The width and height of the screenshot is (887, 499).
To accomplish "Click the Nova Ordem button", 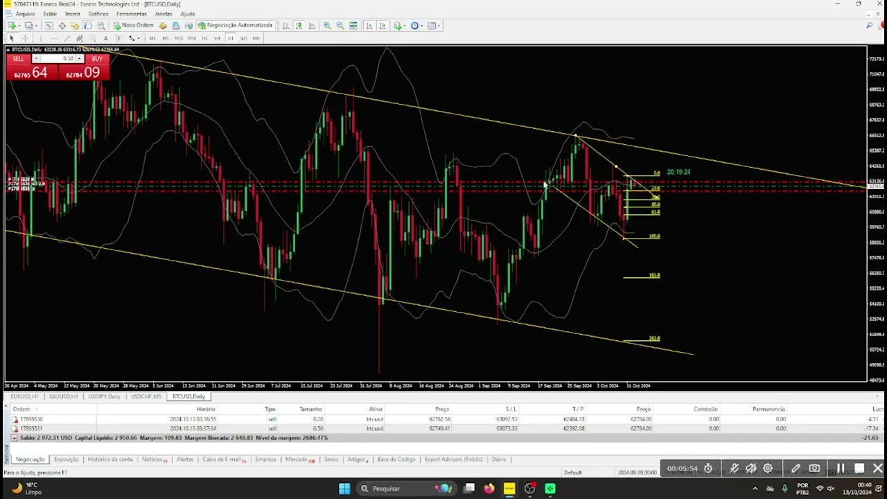I will (133, 26).
